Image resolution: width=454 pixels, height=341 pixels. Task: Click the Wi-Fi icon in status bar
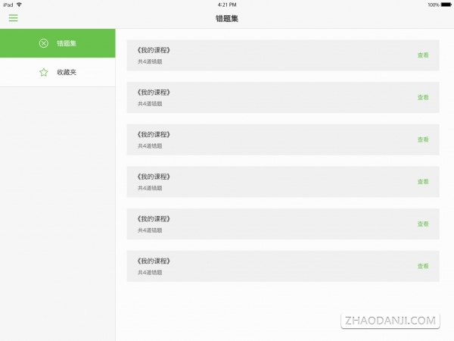tap(19, 5)
